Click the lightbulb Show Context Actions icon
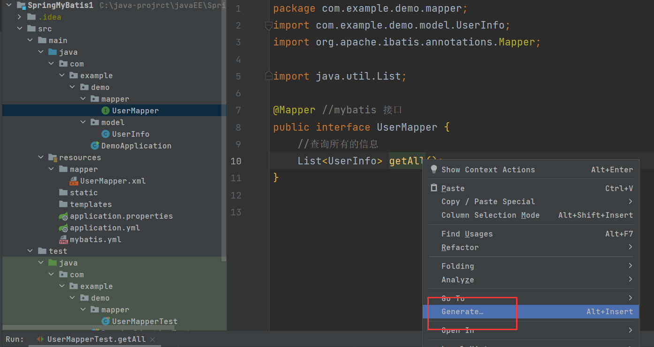654x347 pixels. [433, 170]
